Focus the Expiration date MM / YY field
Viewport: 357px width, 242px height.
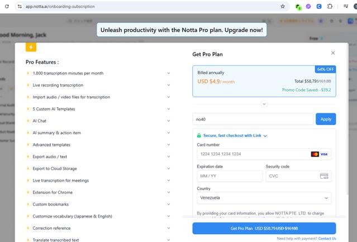[230, 176]
